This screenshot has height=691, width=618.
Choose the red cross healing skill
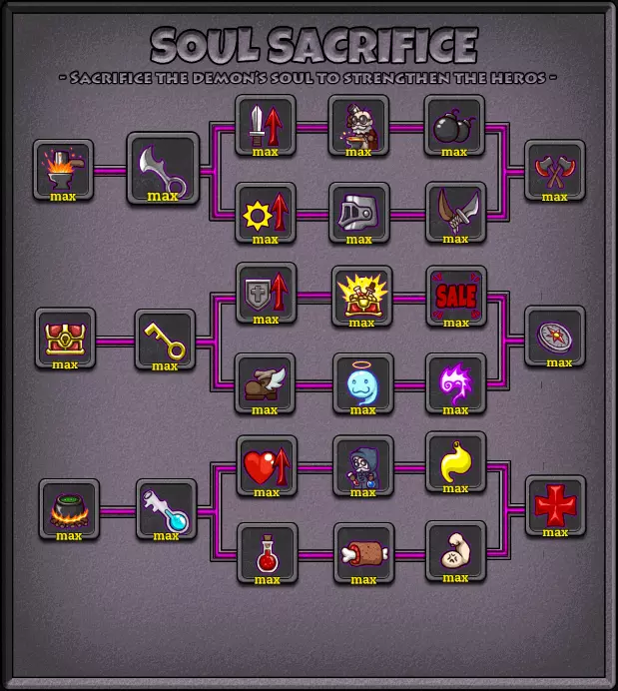pyautogui.click(x=555, y=506)
